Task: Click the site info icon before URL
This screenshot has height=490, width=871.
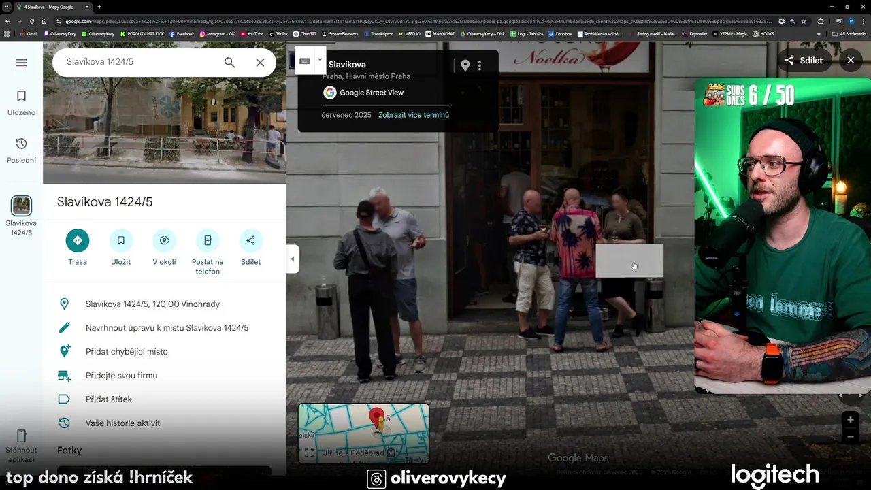Action: tap(59, 21)
